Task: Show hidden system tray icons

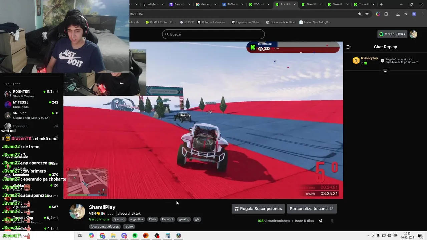Action: 368,236
